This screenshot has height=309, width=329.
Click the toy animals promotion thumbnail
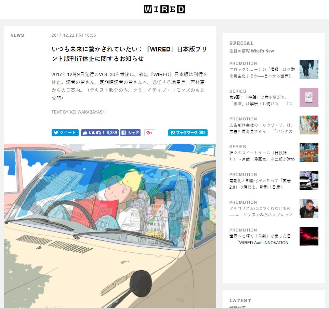click(309, 125)
